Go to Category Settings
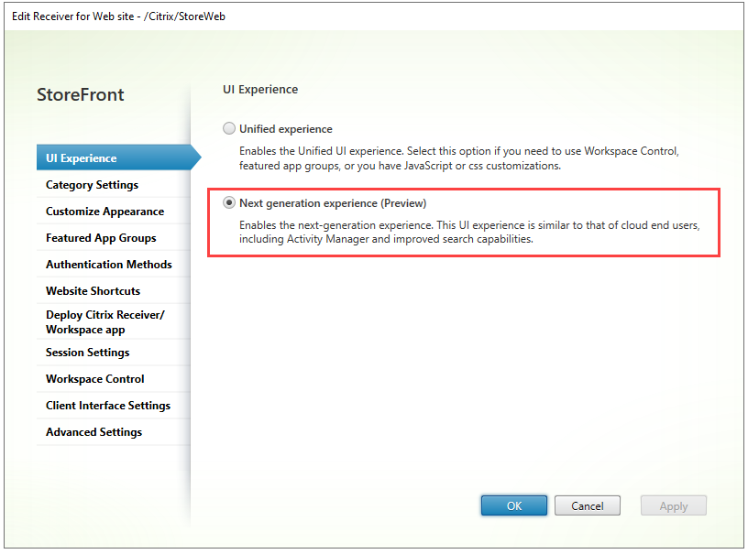Viewport: 748px width, 554px height. pyautogui.click(x=92, y=185)
